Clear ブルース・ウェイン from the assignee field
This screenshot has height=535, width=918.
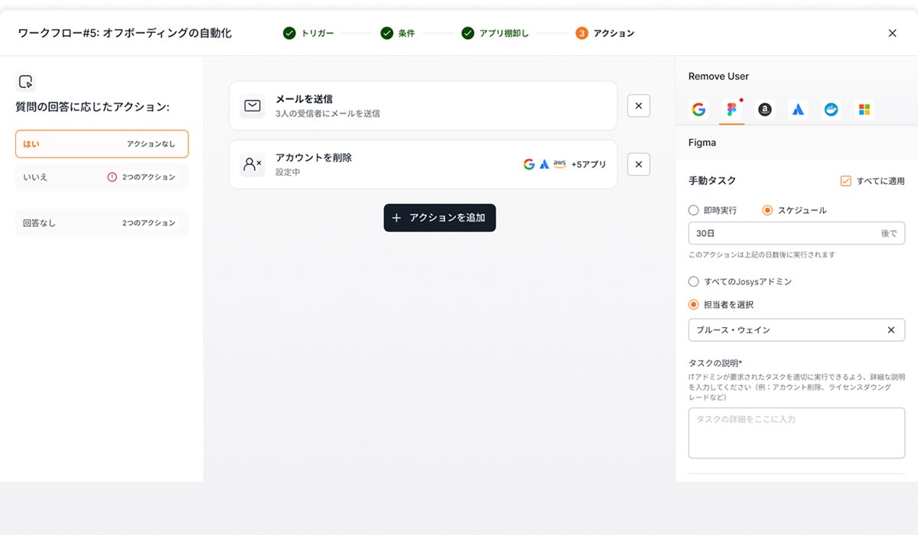[890, 330]
